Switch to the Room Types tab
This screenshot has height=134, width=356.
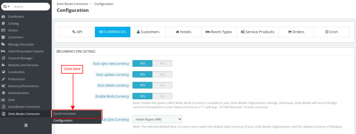coord(219,32)
